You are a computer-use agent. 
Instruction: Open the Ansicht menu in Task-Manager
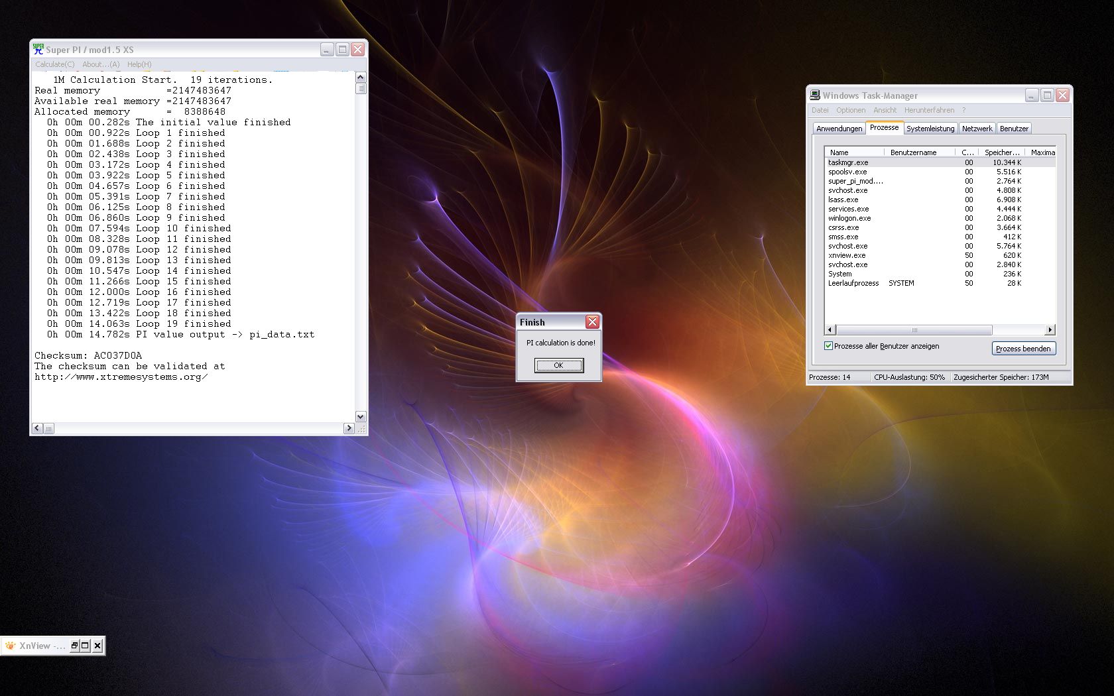click(x=885, y=110)
